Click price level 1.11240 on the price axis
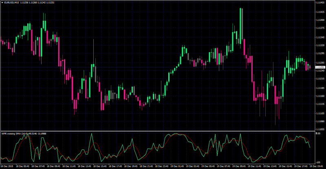326x169 pixels. tap(320, 71)
